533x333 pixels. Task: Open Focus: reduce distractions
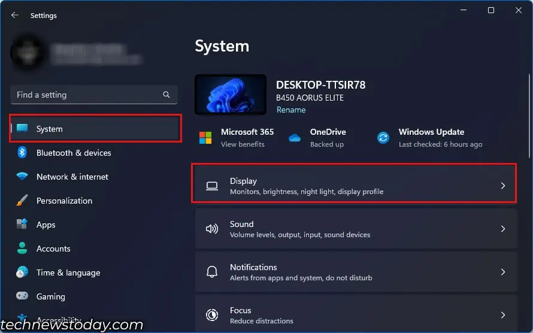356,314
